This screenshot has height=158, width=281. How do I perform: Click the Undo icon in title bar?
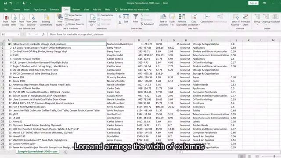(x=11, y=3)
